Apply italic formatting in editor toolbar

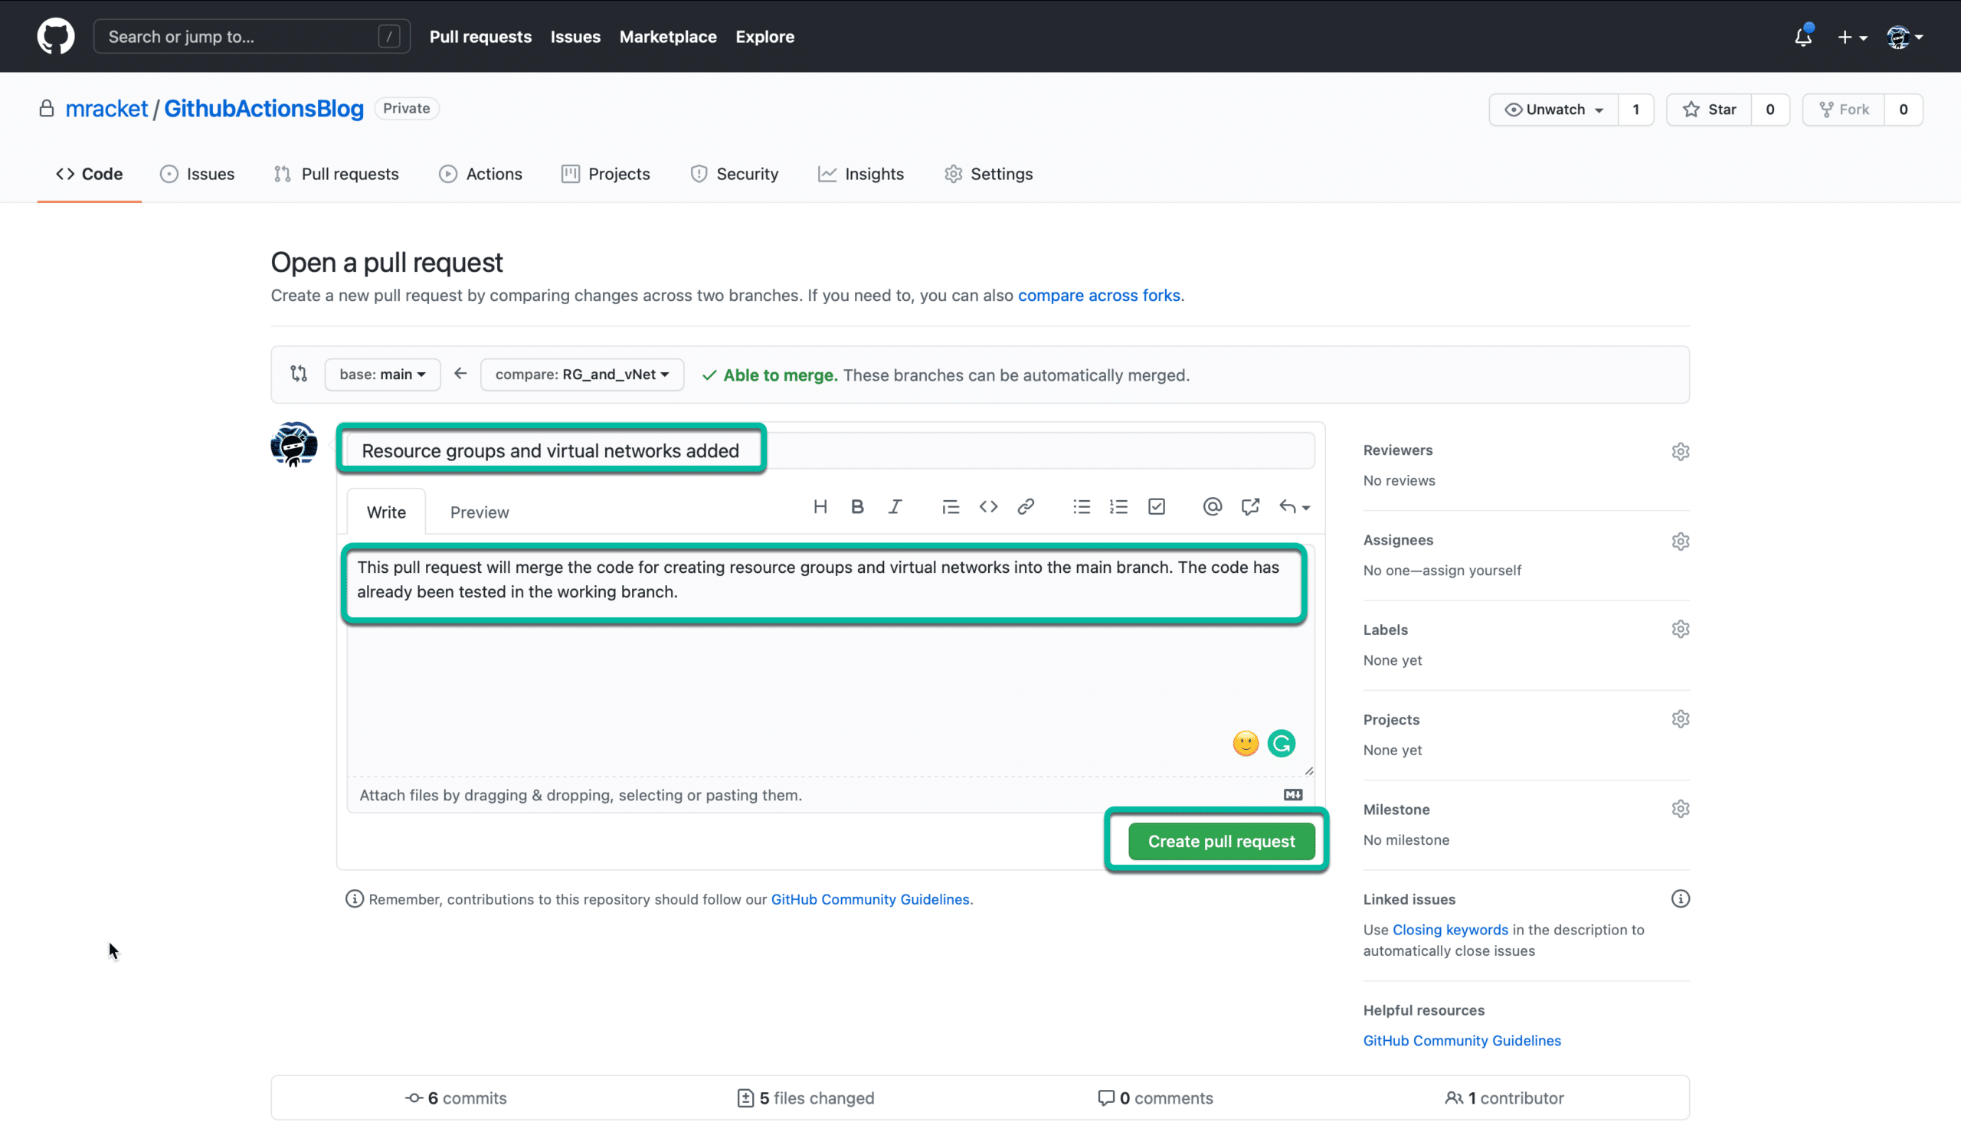(895, 507)
